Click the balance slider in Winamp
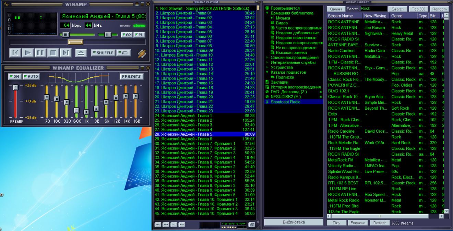Image resolution: width=453 pixels, height=231 pixels. pyautogui.click(x=108, y=35)
